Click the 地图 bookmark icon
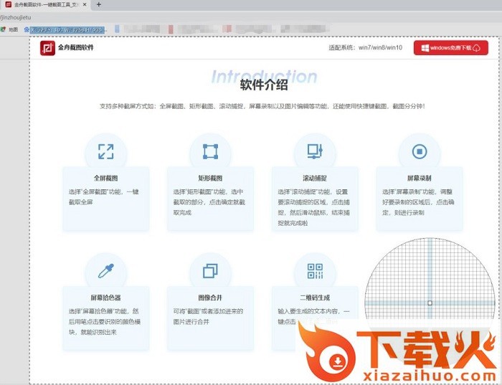This screenshot has width=502, height=385. point(3,29)
